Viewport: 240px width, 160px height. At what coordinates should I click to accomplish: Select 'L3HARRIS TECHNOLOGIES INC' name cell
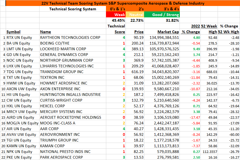[73, 66]
